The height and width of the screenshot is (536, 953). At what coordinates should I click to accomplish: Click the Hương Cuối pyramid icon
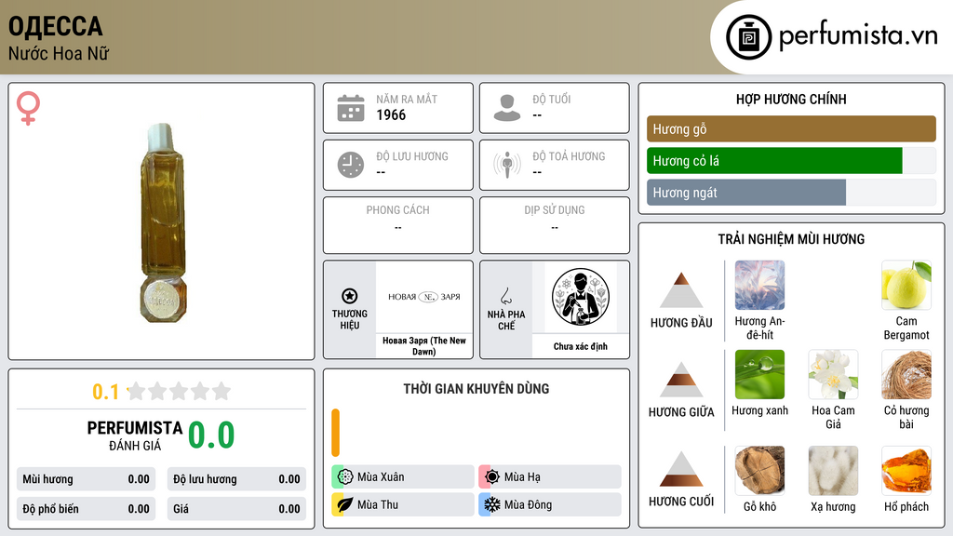click(681, 469)
